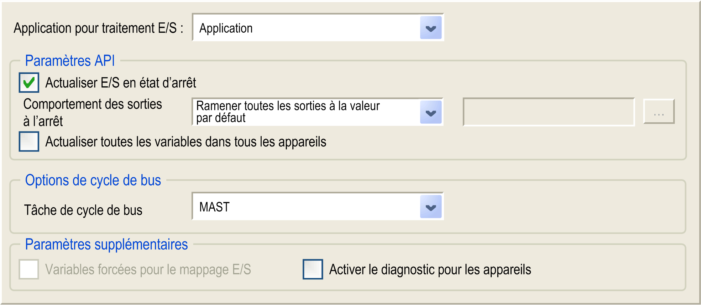Viewport: 701px width, 305px height.
Task: Click the "Comportement des sorties à l'arrêt" label
Action: (93, 112)
